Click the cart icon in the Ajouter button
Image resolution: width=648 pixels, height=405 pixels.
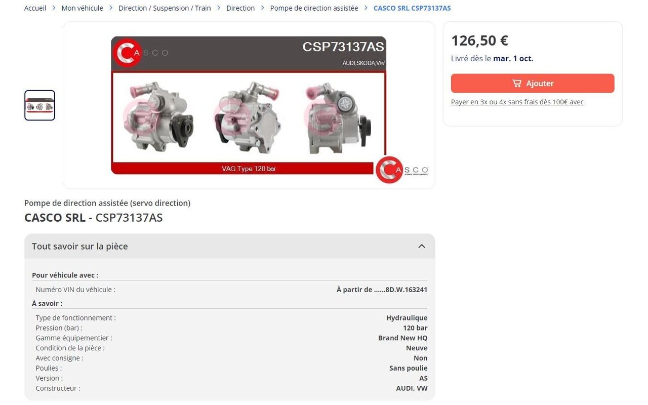516,83
